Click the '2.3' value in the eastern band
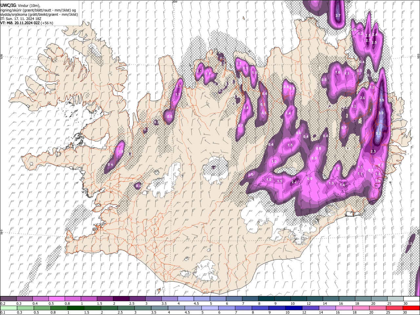 pos(373,151)
